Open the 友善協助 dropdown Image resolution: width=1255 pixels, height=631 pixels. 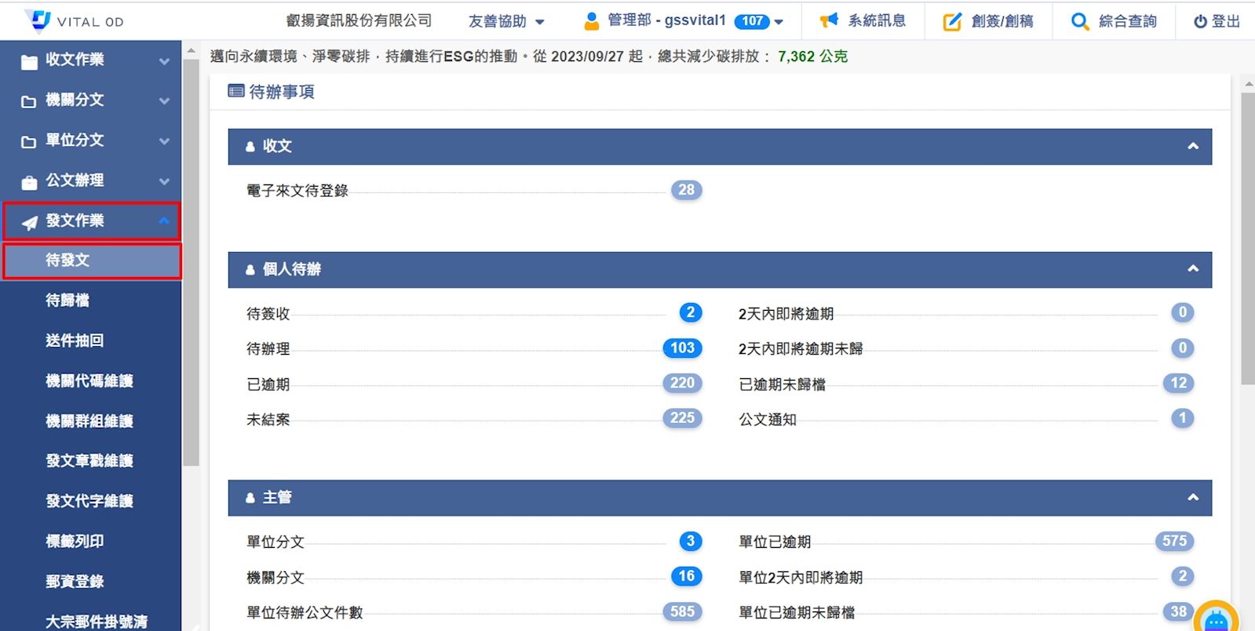(506, 21)
